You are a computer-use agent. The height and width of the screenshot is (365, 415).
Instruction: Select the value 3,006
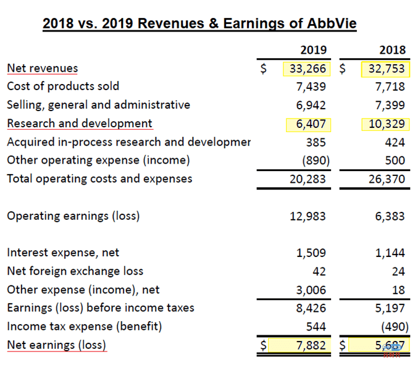pyautogui.click(x=311, y=290)
